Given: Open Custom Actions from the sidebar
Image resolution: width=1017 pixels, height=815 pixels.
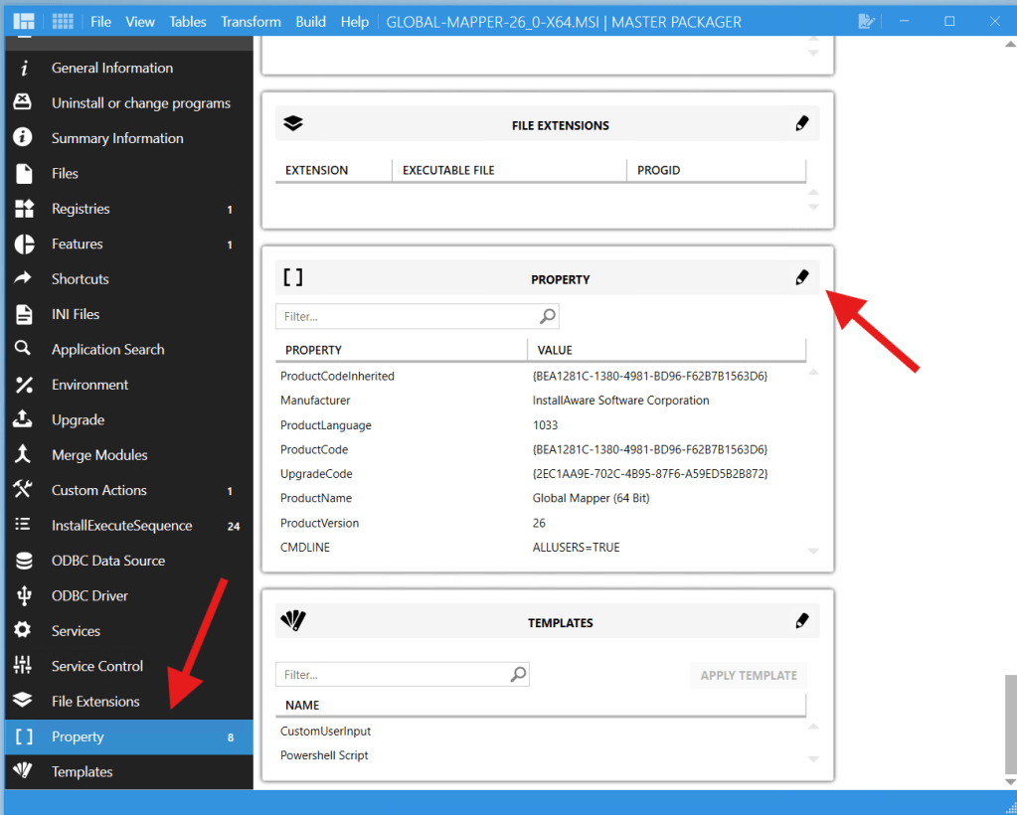Looking at the screenshot, I should [98, 490].
